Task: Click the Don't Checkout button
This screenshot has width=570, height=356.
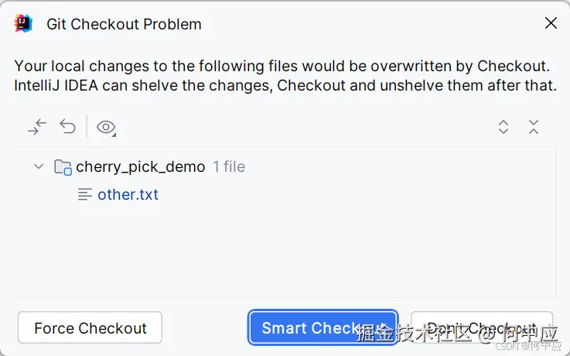Action: pos(481,328)
